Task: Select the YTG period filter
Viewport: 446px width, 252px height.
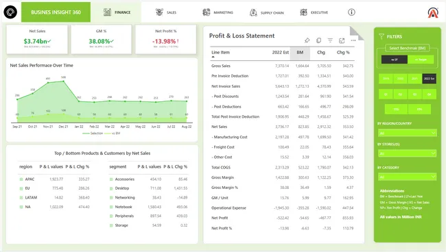Action: 419,109
